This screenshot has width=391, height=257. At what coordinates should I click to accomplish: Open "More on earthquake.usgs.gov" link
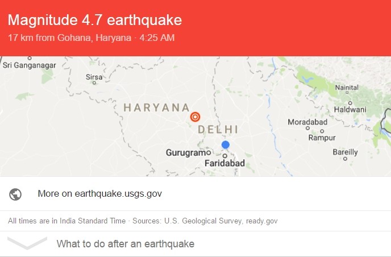(x=100, y=194)
